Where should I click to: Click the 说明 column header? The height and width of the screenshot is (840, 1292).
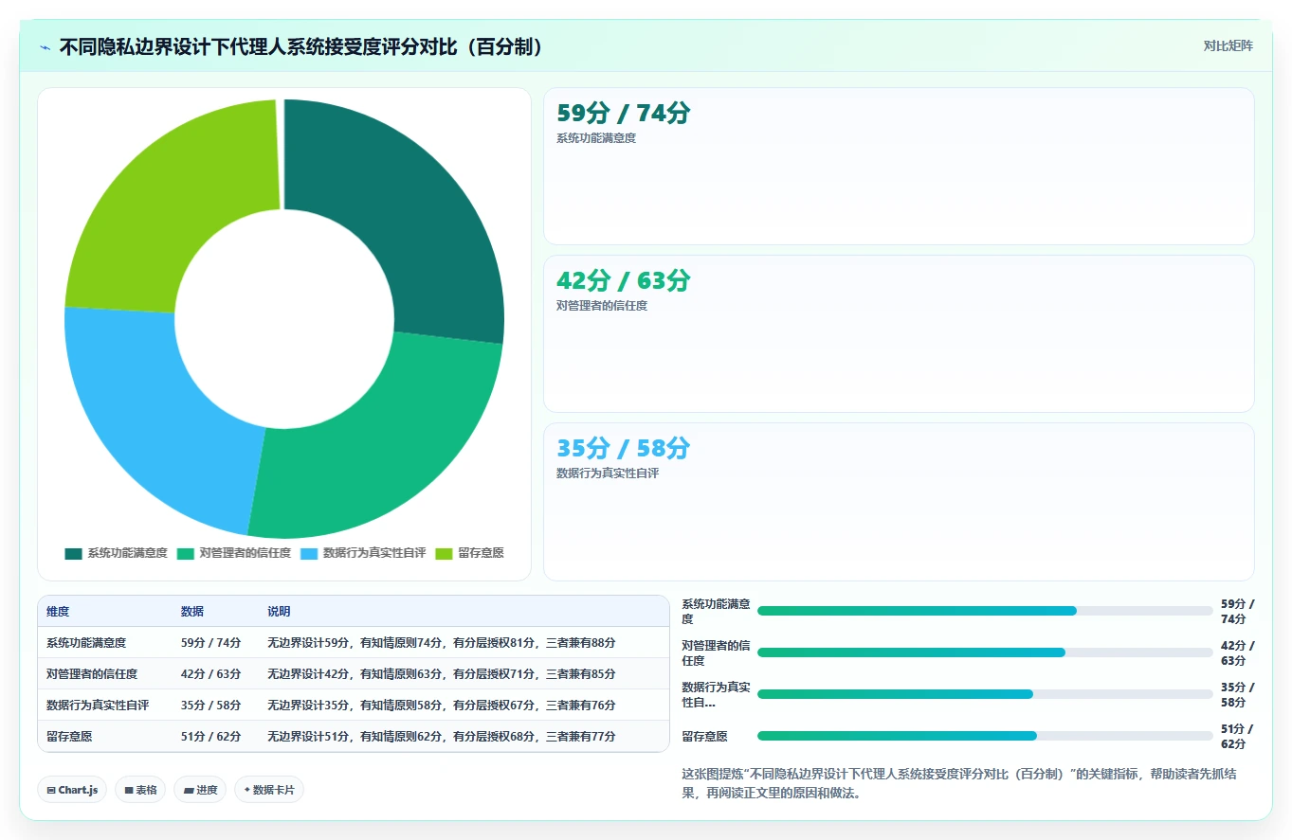(279, 612)
